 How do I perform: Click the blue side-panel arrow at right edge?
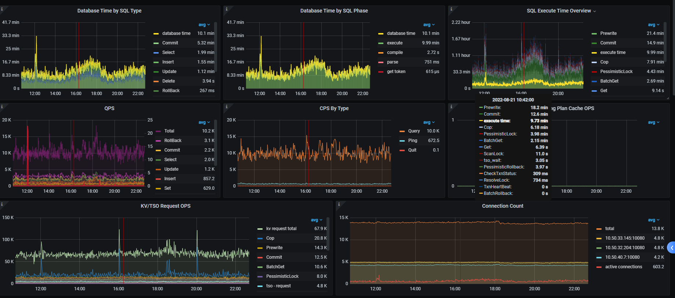671,248
